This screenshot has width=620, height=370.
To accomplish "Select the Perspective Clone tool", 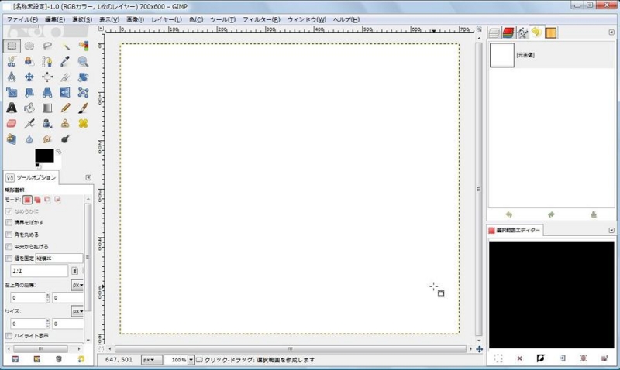I will 12,139.
